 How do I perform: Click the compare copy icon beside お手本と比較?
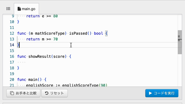coord(12,93)
